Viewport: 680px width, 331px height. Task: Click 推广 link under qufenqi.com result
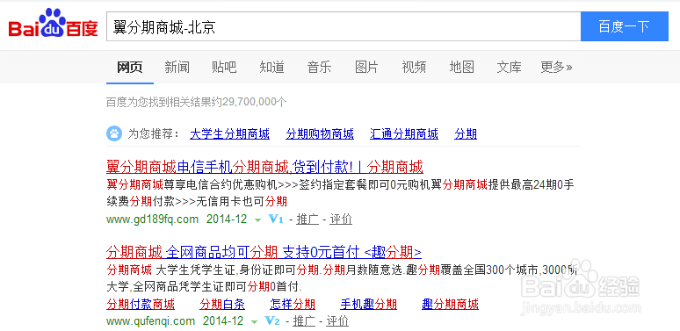[x=304, y=321]
